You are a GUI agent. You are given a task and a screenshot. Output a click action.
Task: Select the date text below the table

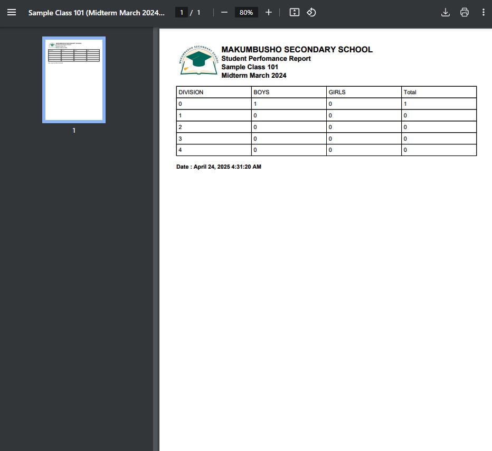pyautogui.click(x=219, y=167)
